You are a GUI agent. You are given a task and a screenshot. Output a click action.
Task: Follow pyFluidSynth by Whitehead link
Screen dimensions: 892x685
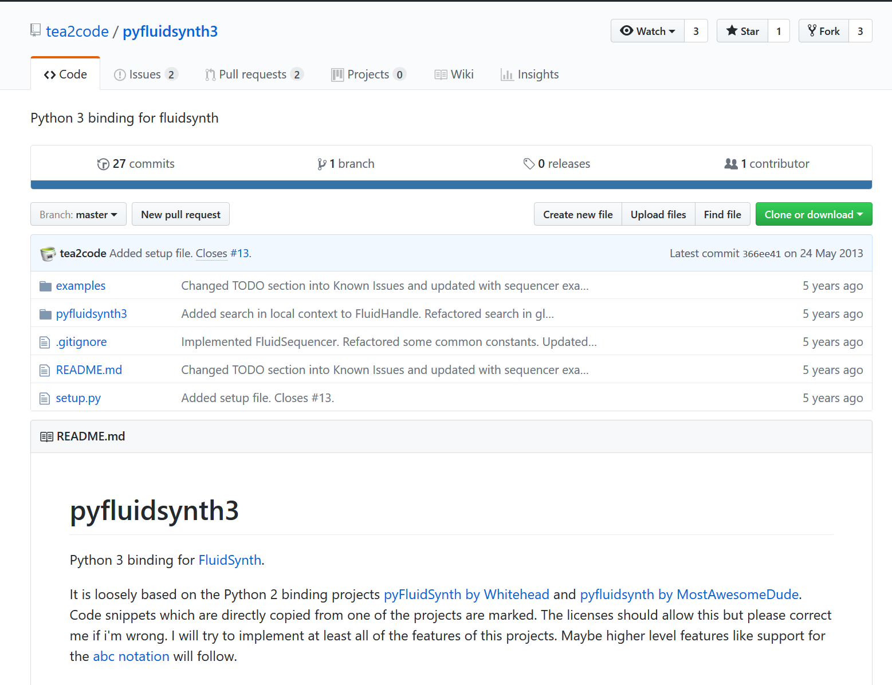tap(466, 595)
